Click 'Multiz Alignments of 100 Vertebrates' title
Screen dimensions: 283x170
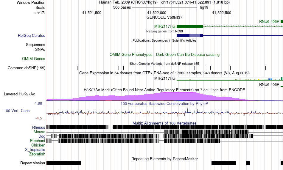[164, 123]
